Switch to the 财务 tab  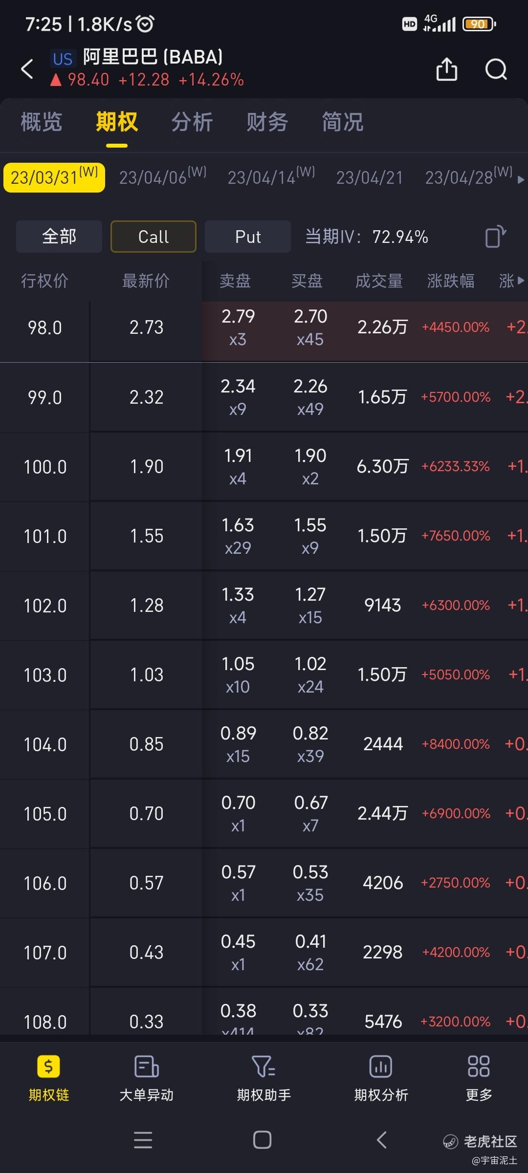267,122
